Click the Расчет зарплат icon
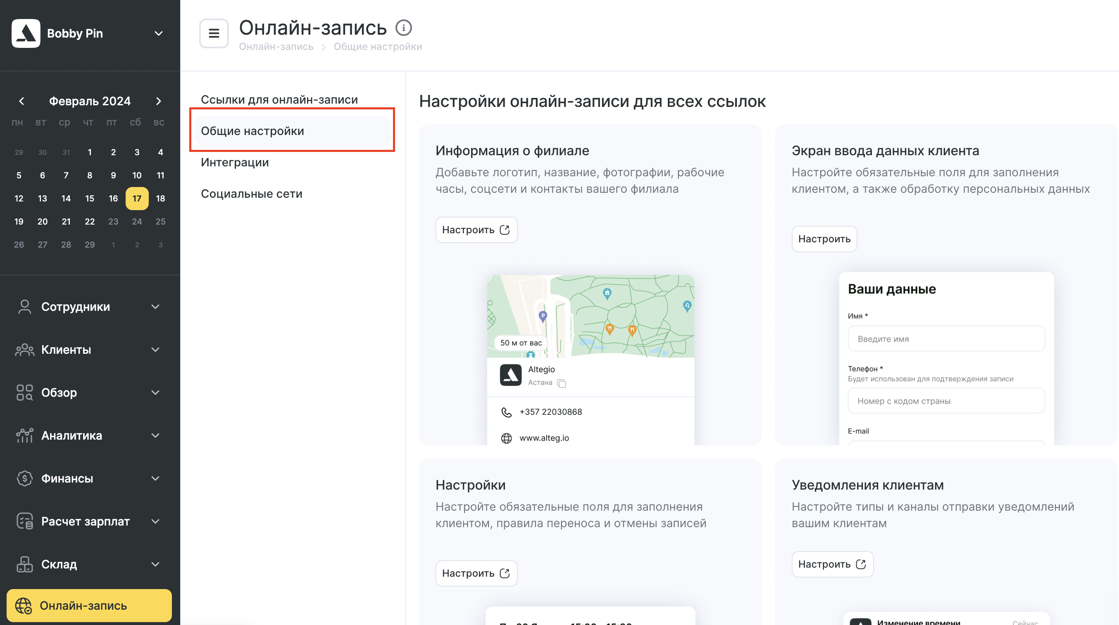This screenshot has width=1119, height=625. coord(25,521)
